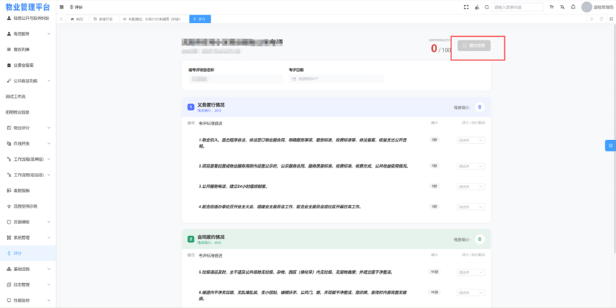Viewport: 616px width, 308px height.
Task: Expand 系统管理 in the sidebar
Action: click(27, 238)
